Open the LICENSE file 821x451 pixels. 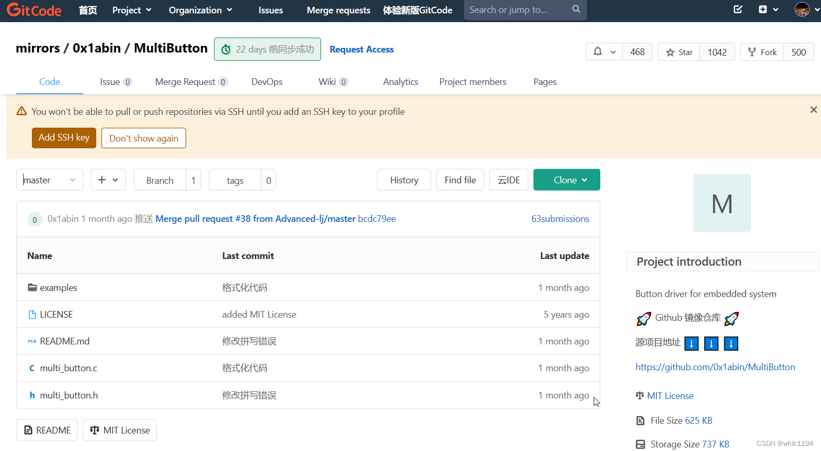coord(56,315)
